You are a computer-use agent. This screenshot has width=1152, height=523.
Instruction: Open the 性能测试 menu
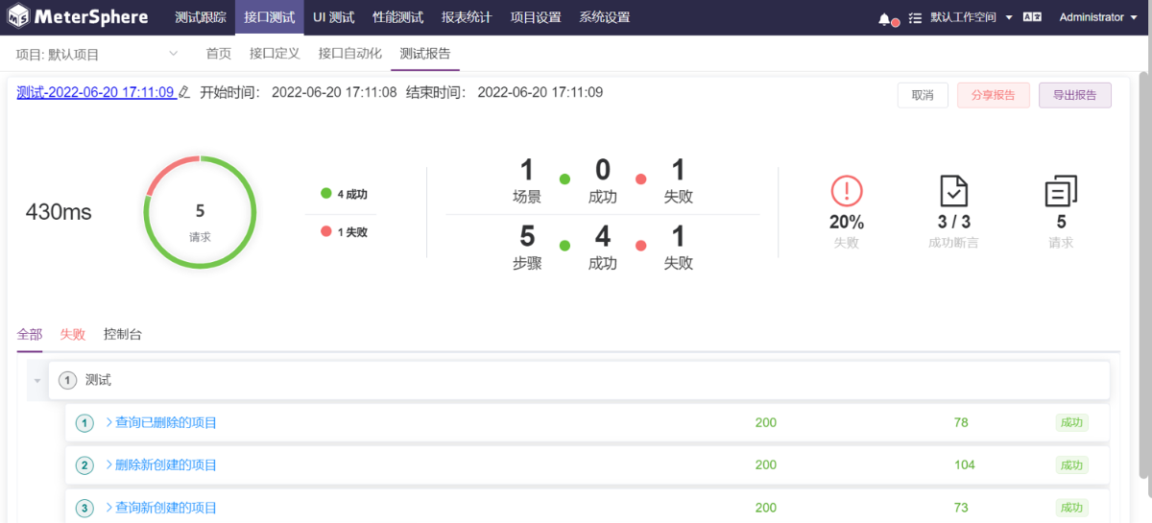tap(398, 17)
